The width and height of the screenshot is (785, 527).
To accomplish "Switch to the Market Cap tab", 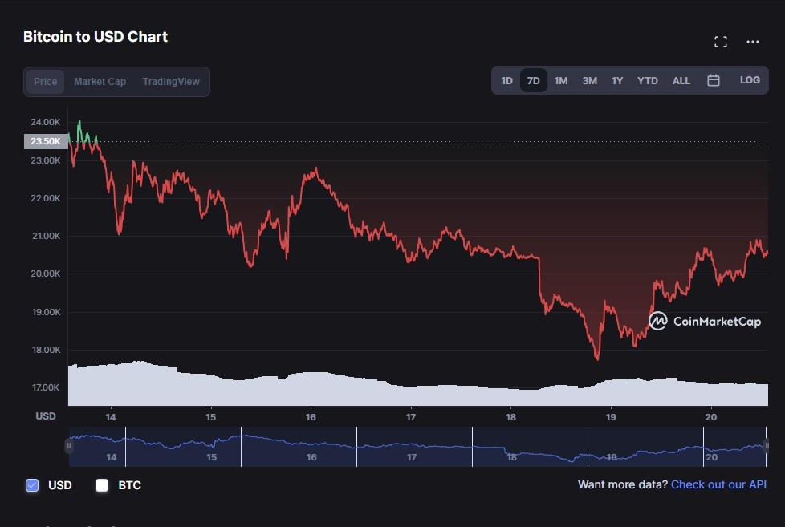I will (x=100, y=81).
